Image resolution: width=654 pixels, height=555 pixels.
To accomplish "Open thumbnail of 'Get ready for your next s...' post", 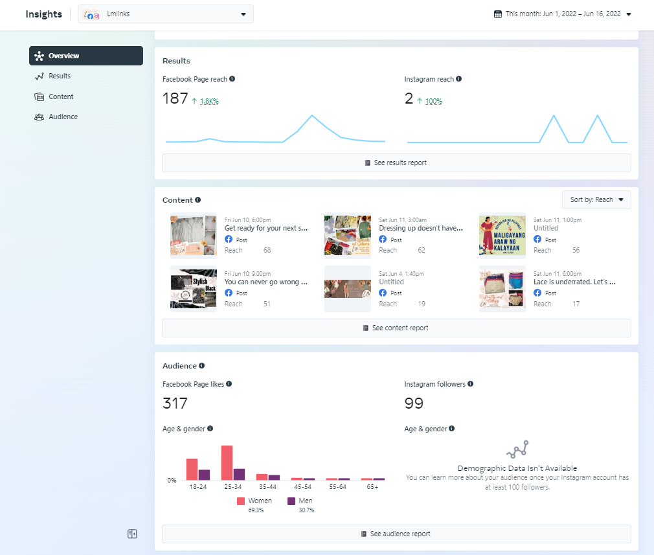I will click(194, 235).
